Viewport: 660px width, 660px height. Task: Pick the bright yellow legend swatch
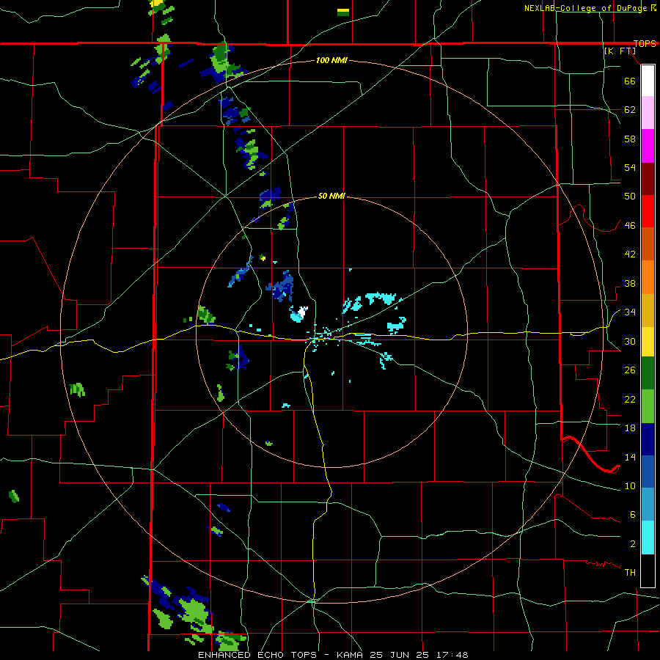pos(648,341)
